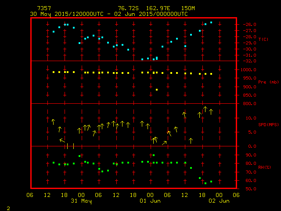This screenshot has width=281, height=211.
Task: Select the 31 May date label
Action: [x=81, y=201]
